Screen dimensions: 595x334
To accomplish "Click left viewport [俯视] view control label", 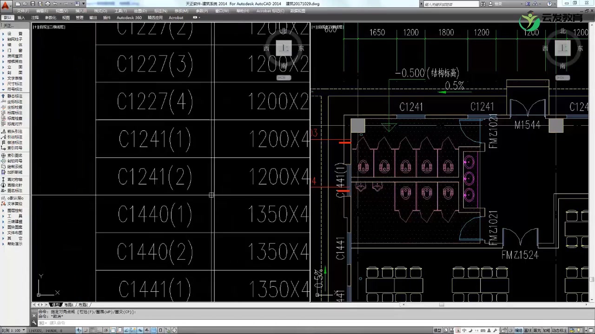I will pos(43,27).
